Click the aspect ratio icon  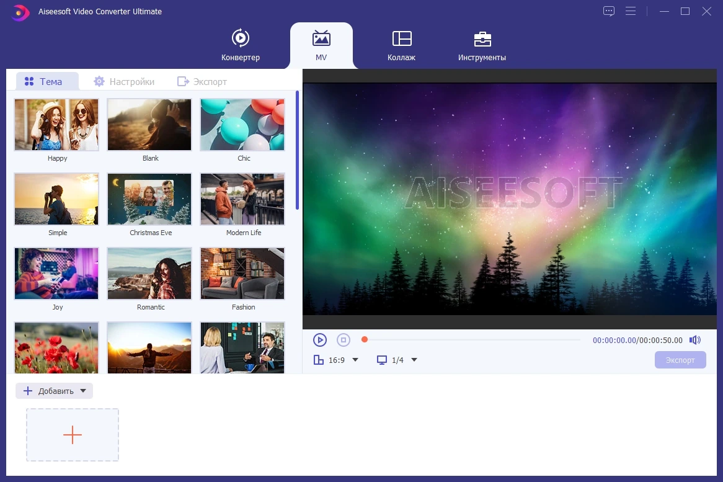(x=318, y=360)
